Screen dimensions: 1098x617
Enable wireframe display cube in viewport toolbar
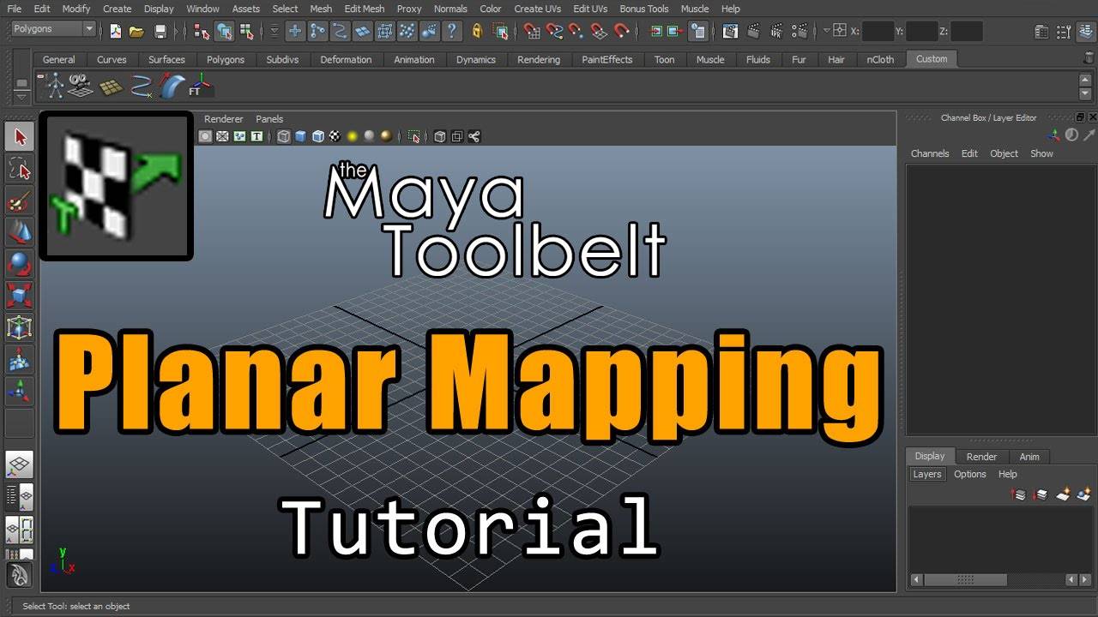[283, 136]
